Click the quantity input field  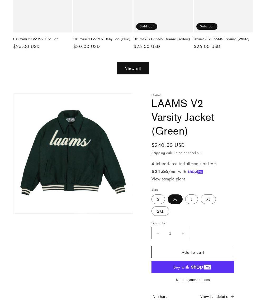click(170, 233)
